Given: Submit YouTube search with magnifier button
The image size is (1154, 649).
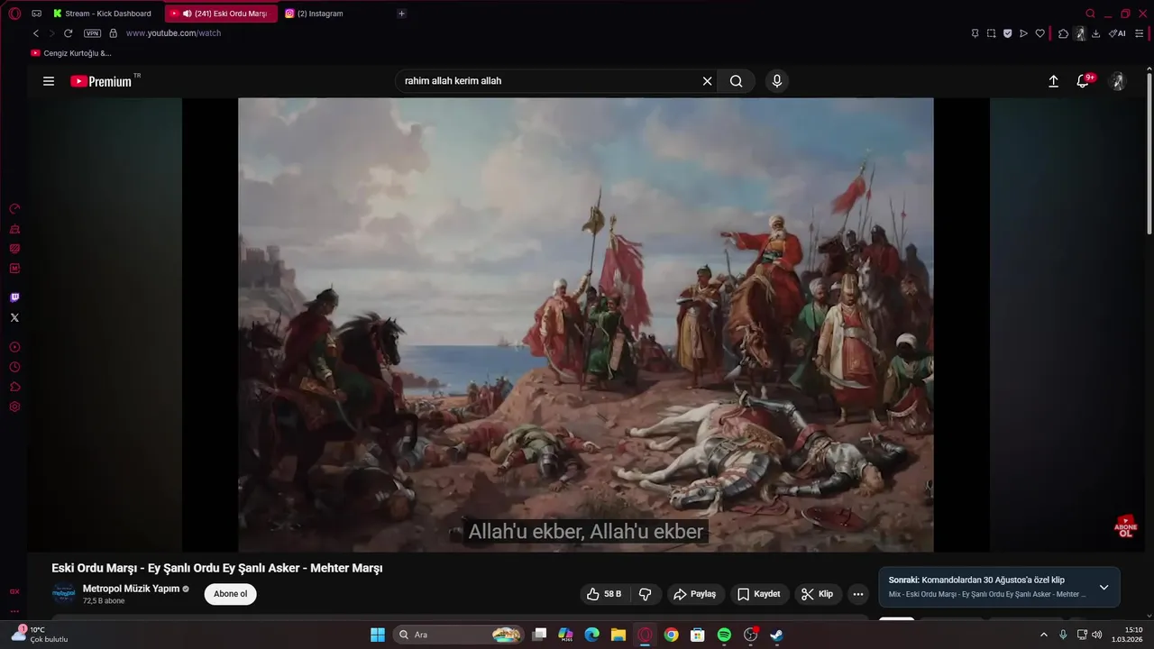Looking at the screenshot, I should coord(737,81).
